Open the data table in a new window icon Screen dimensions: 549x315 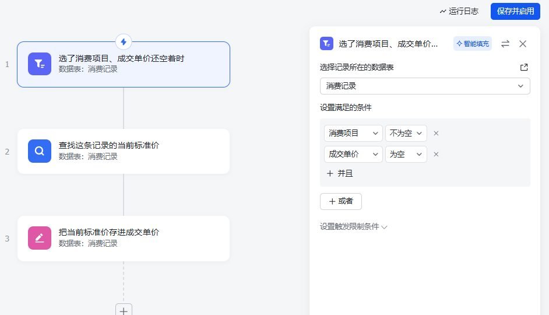(x=524, y=67)
